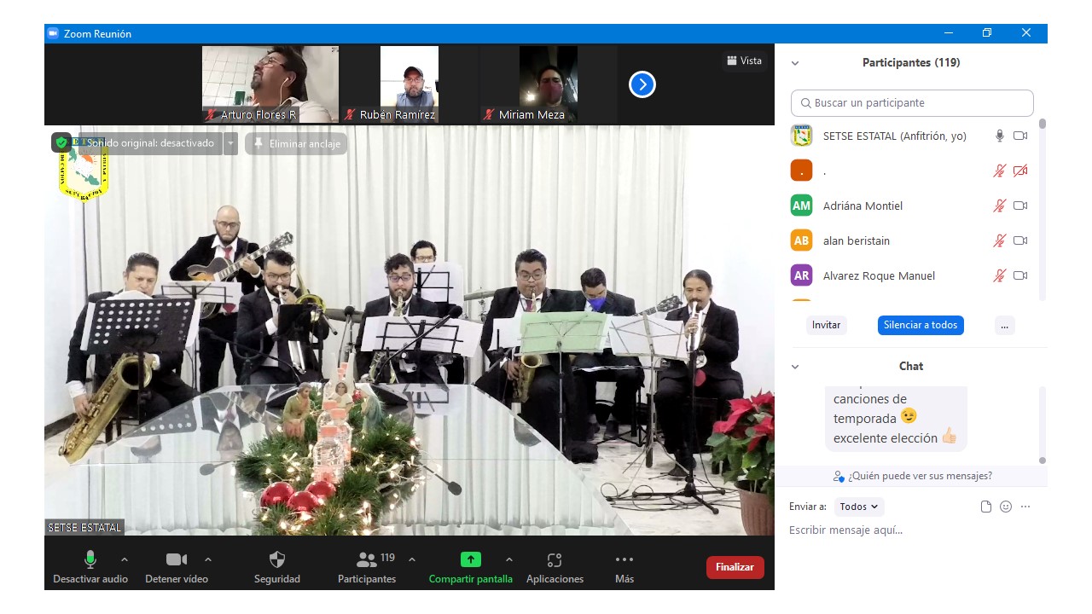The width and height of the screenshot is (1092, 614).
Task: Click the Buscar un participante search field
Action: (912, 103)
